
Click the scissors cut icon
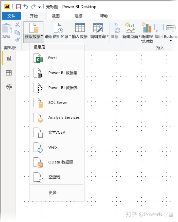click(17, 25)
